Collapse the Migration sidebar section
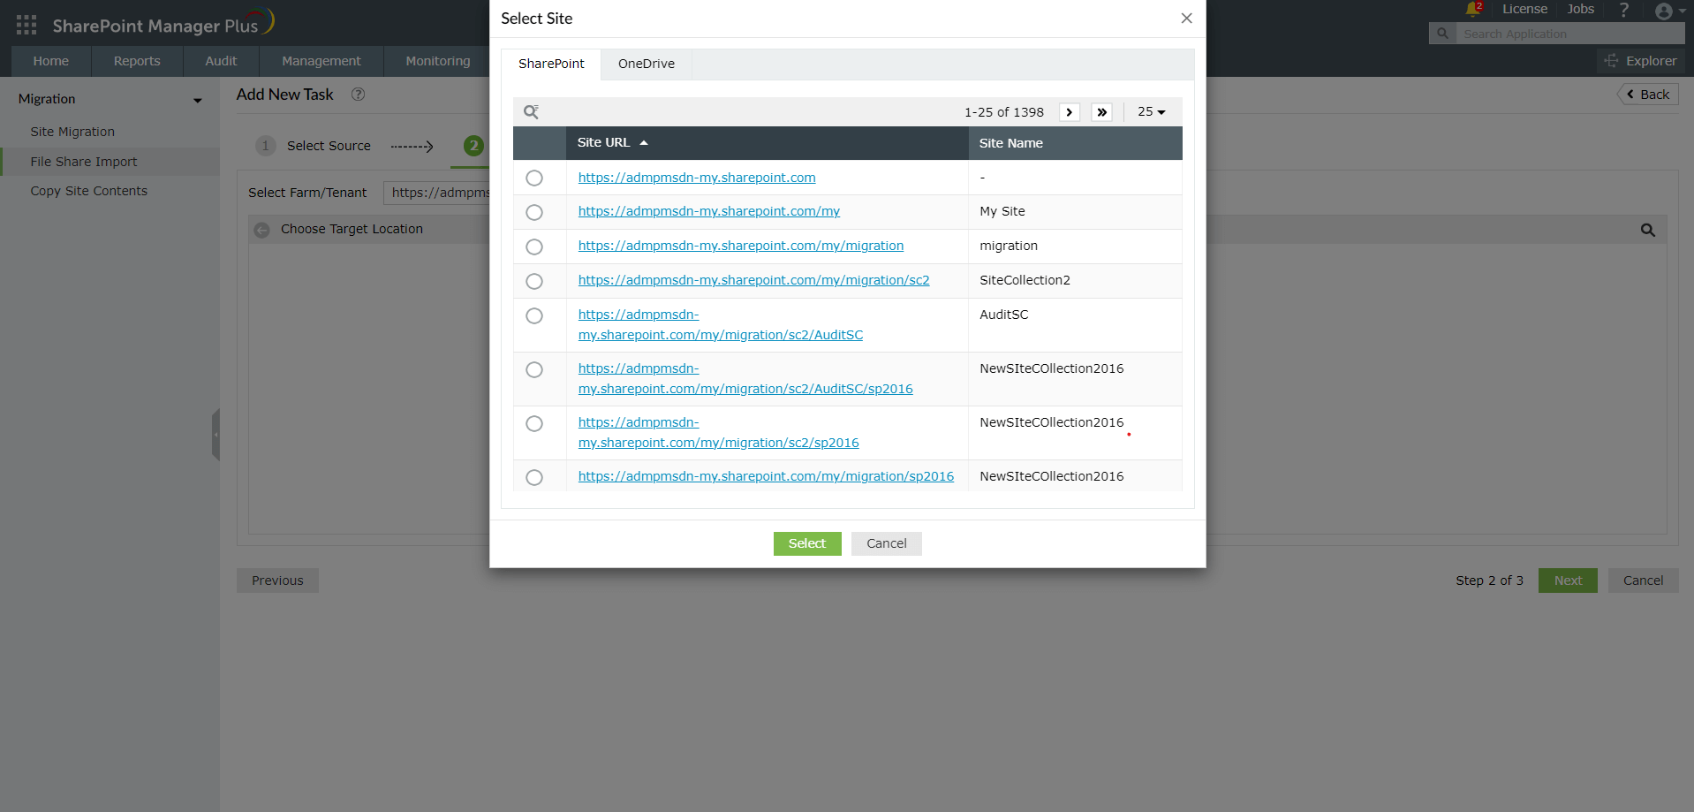 click(x=196, y=99)
